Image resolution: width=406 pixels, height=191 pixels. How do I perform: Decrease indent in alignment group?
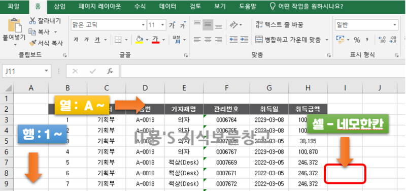click(x=234, y=40)
